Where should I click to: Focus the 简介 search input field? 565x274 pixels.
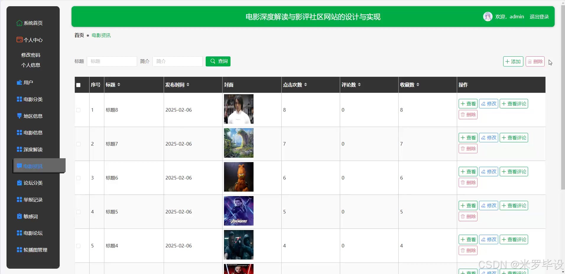pyautogui.click(x=178, y=61)
